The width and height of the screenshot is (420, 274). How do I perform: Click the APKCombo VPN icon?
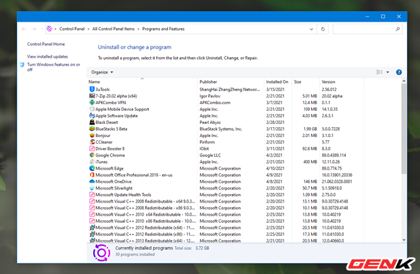pos(92,102)
